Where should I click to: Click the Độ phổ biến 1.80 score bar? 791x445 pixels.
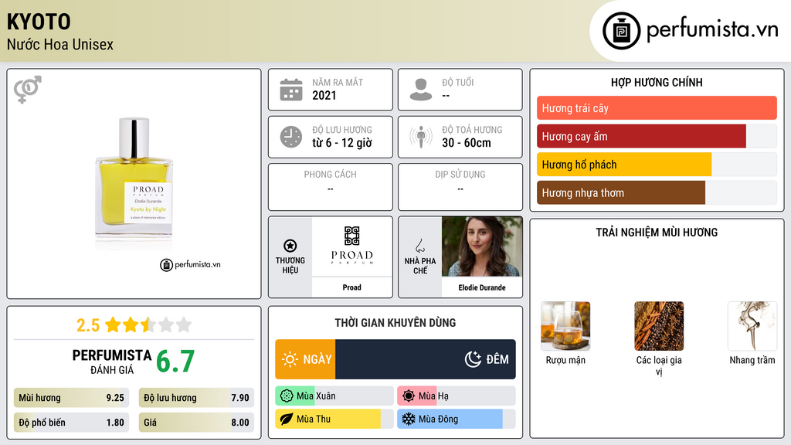(x=71, y=423)
